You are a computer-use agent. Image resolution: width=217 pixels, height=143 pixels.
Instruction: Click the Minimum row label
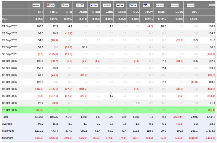(x=8, y=138)
